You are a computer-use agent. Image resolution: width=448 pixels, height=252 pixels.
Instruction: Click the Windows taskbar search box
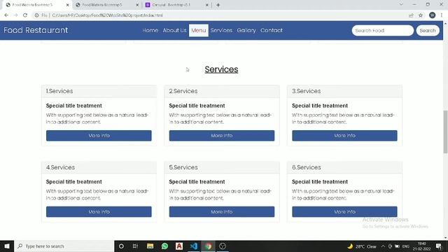(x=64, y=246)
